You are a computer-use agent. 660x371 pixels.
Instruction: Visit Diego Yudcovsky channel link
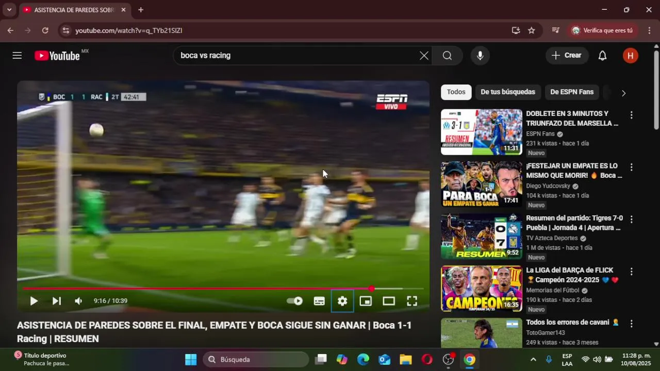(548, 186)
